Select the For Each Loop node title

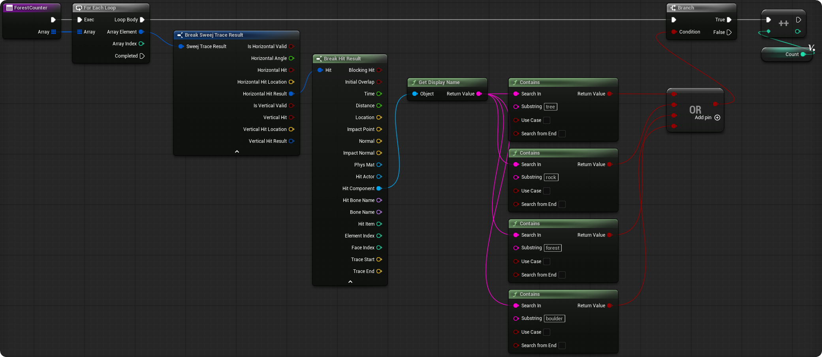(100, 8)
